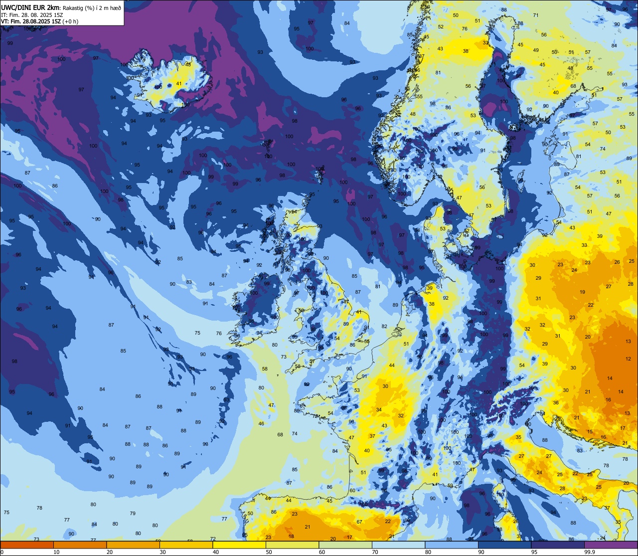The width and height of the screenshot is (638, 556).
Task: Click the map value "15" in the southeast
Action: click(590, 432)
